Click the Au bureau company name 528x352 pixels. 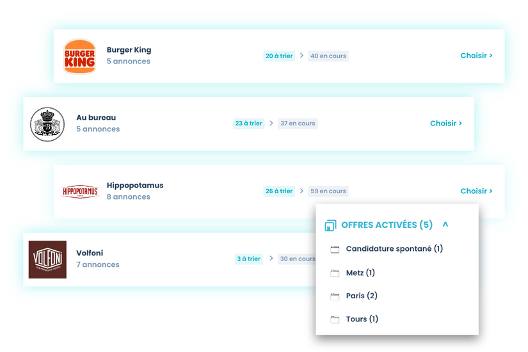[96, 118]
